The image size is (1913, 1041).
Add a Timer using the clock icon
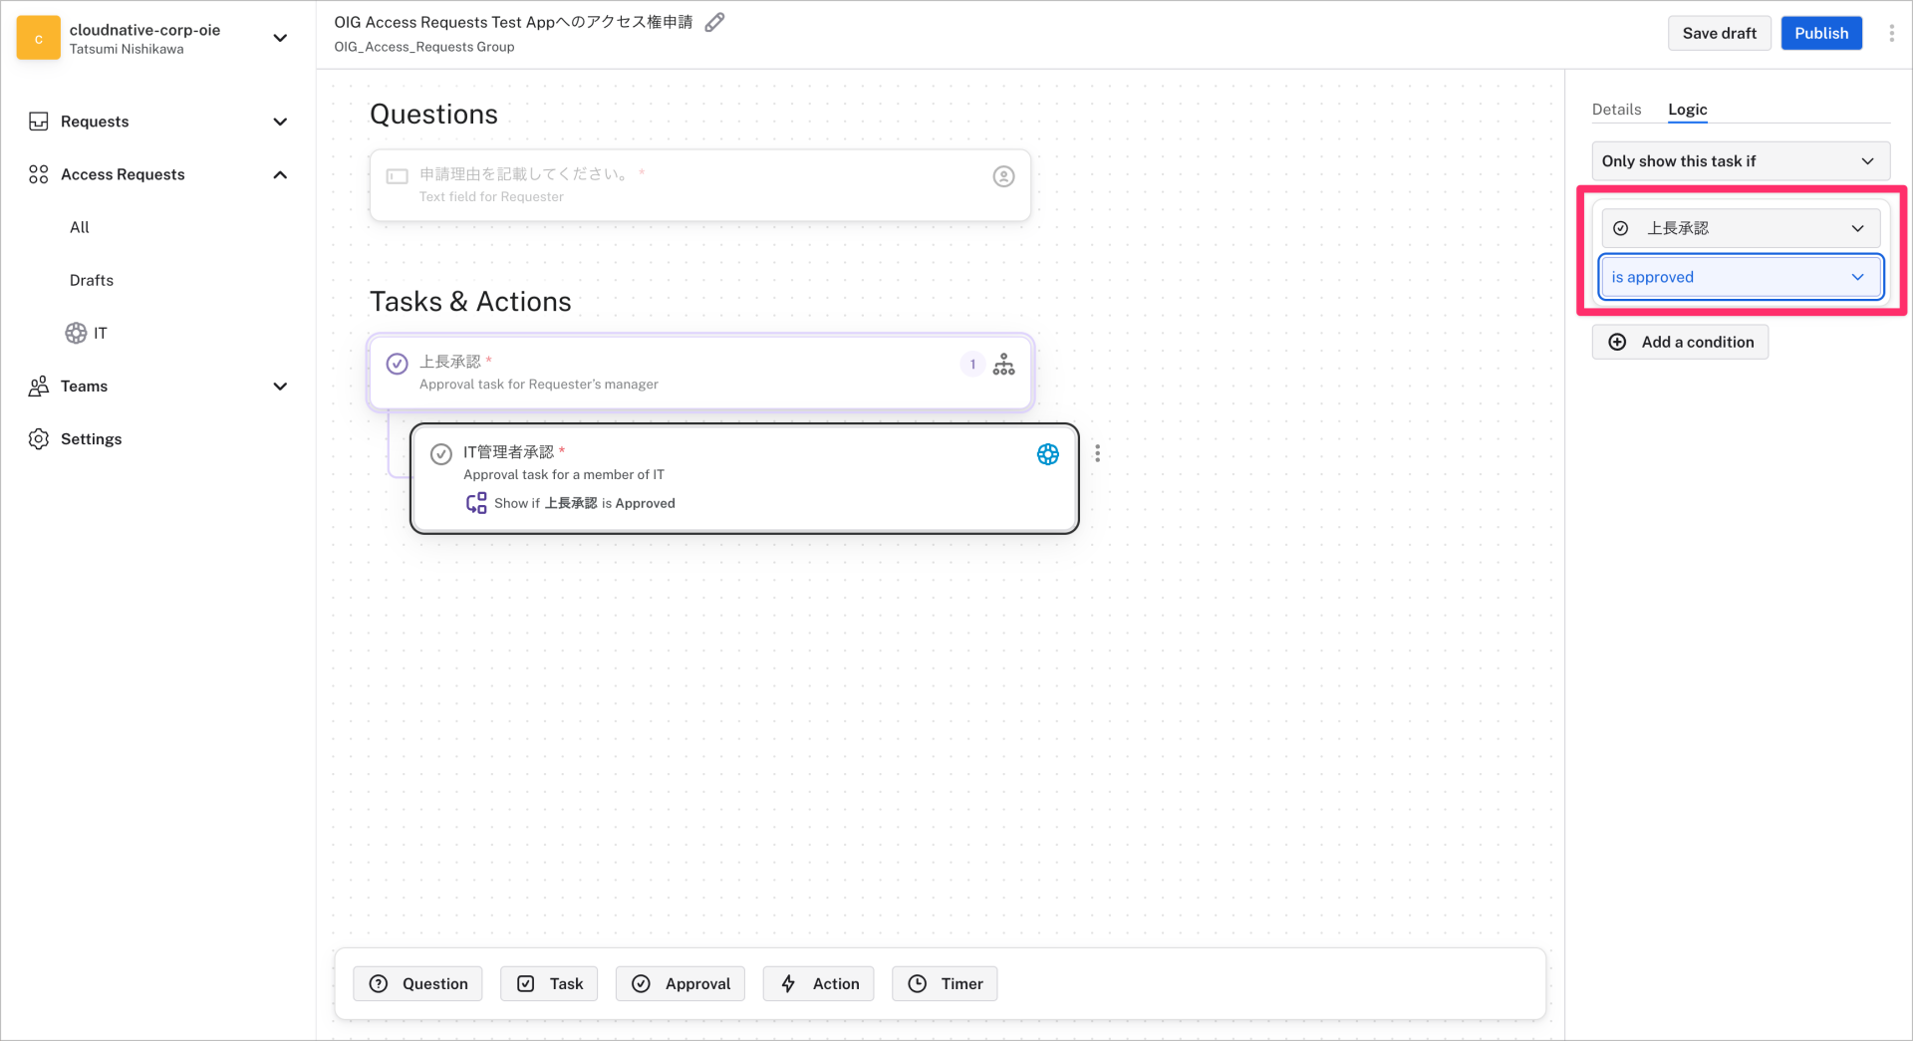click(944, 983)
